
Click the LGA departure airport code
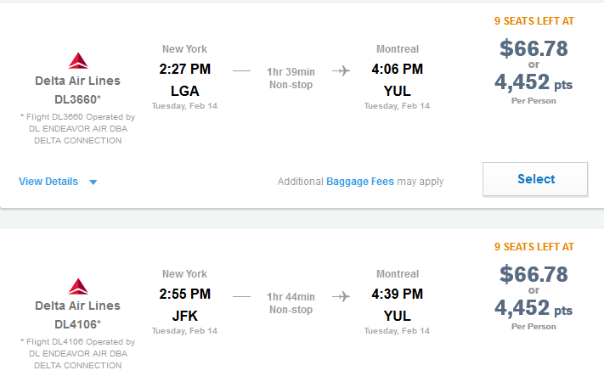coord(185,89)
